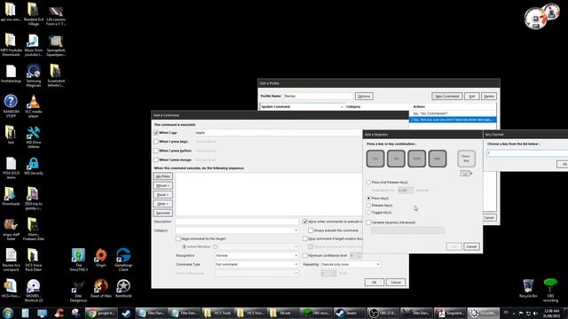Click the Windows Start orb

coord(8,313)
